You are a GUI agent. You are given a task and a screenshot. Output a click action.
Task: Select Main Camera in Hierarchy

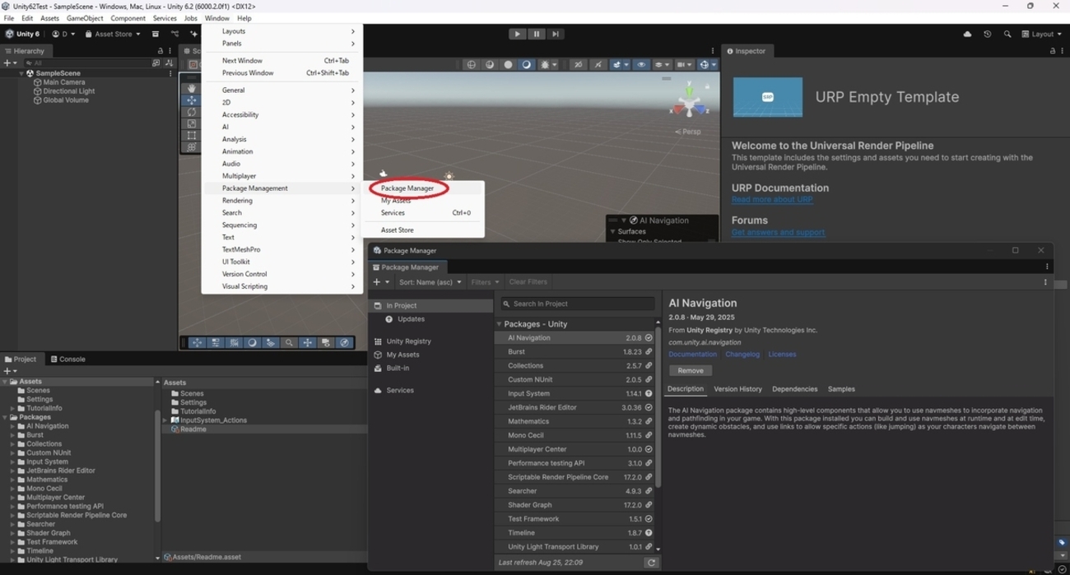(x=63, y=82)
